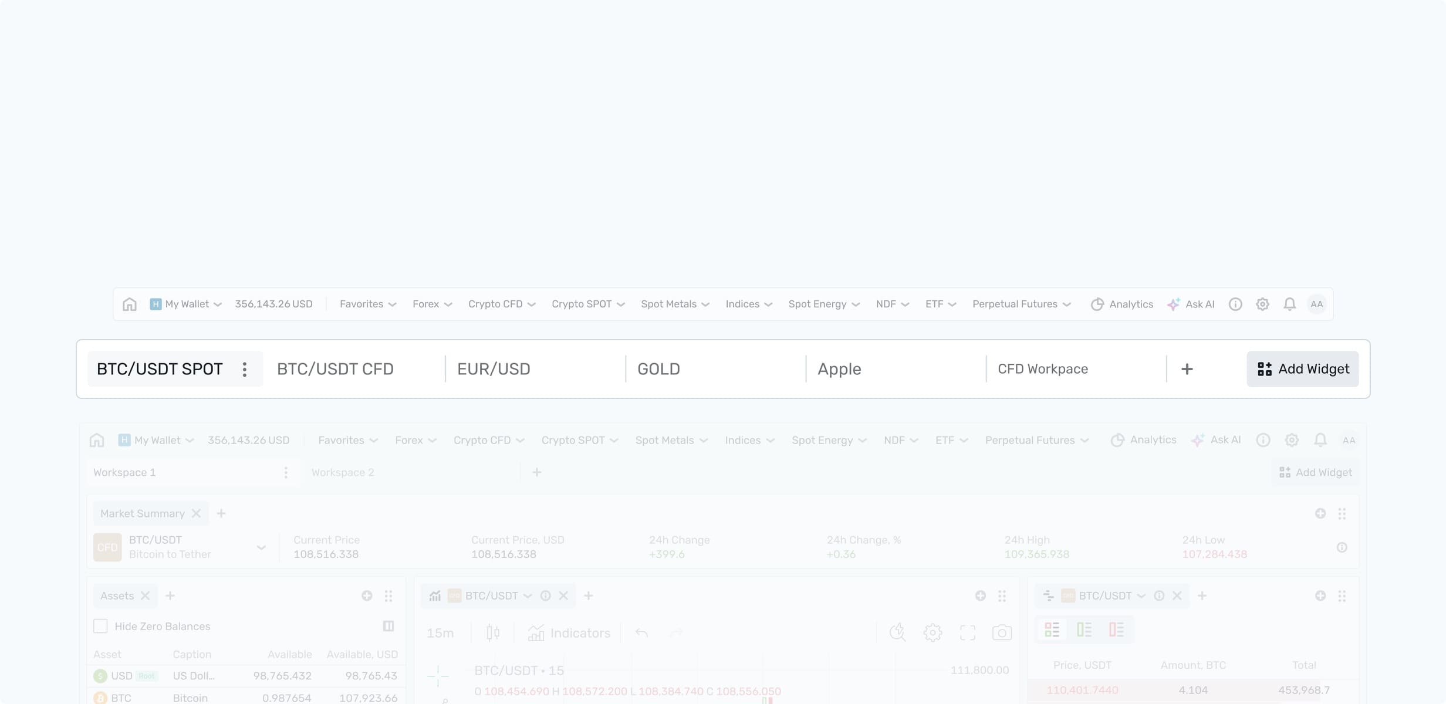Switch to the BTC/USDT CFD tab
Image resolution: width=1446 pixels, height=704 pixels.
[x=335, y=369]
